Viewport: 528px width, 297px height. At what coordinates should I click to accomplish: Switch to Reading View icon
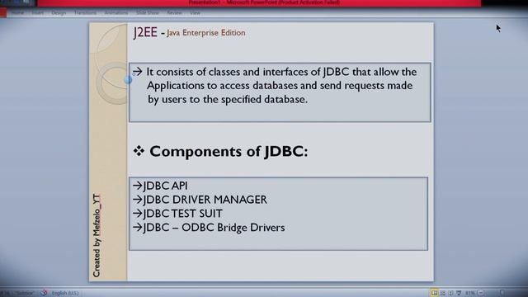pyautogui.click(x=451, y=293)
